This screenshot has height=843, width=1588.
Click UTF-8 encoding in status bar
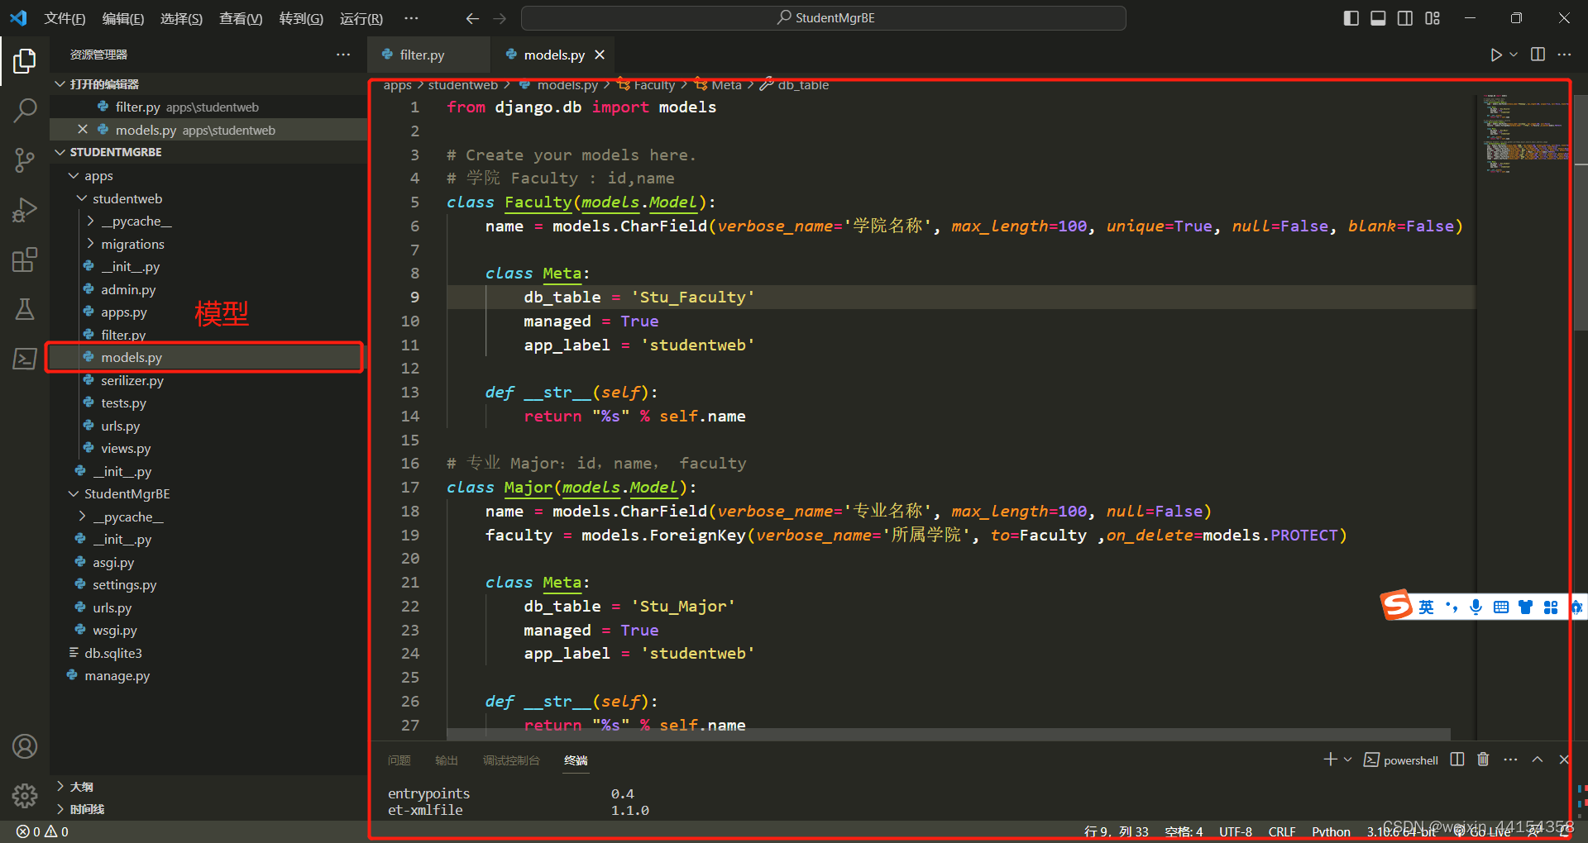click(x=1236, y=832)
